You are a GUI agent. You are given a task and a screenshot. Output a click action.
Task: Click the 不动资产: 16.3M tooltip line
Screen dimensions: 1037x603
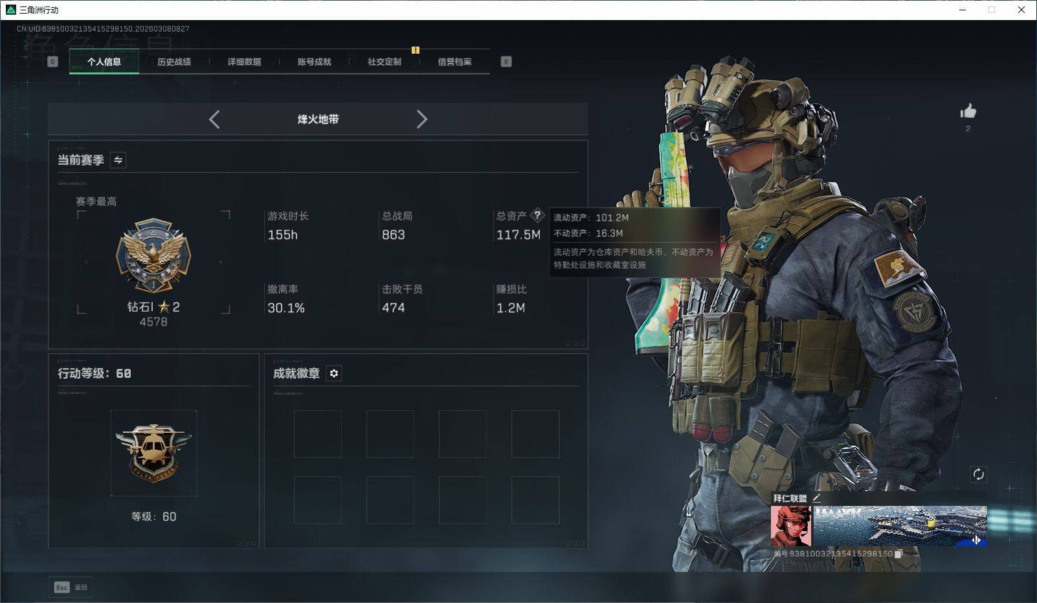(588, 233)
